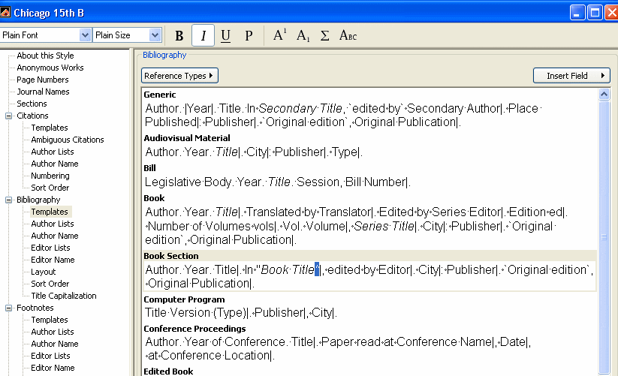The image size is (618, 376).
Task: Open Numbering settings
Action: pos(50,176)
